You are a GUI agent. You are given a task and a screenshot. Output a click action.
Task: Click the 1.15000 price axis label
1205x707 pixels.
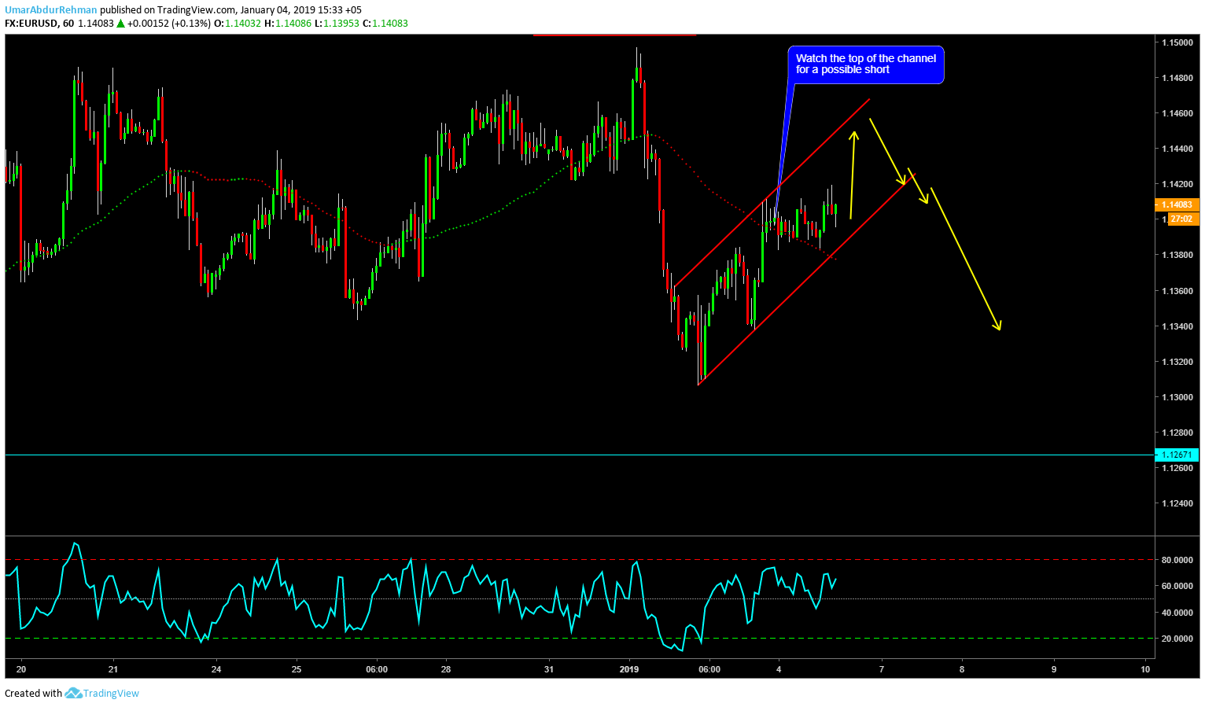(x=1177, y=42)
